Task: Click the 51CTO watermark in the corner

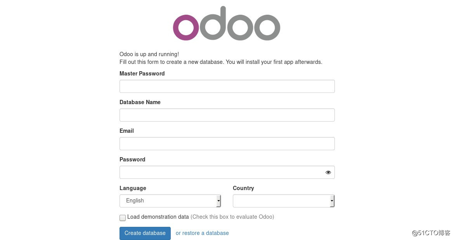Action: (431, 233)
